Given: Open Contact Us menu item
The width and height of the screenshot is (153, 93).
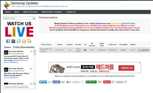Looking at the screenshot, I should coord(71,12).
